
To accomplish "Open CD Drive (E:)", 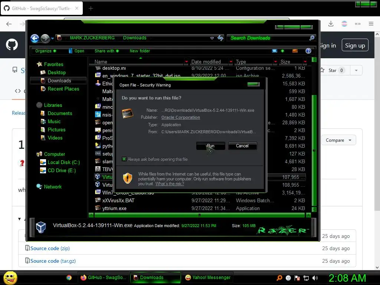I will [62, 171].
